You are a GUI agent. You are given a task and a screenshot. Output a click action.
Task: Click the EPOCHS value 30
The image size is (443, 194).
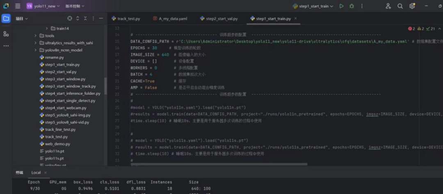[x=154, y=48]
